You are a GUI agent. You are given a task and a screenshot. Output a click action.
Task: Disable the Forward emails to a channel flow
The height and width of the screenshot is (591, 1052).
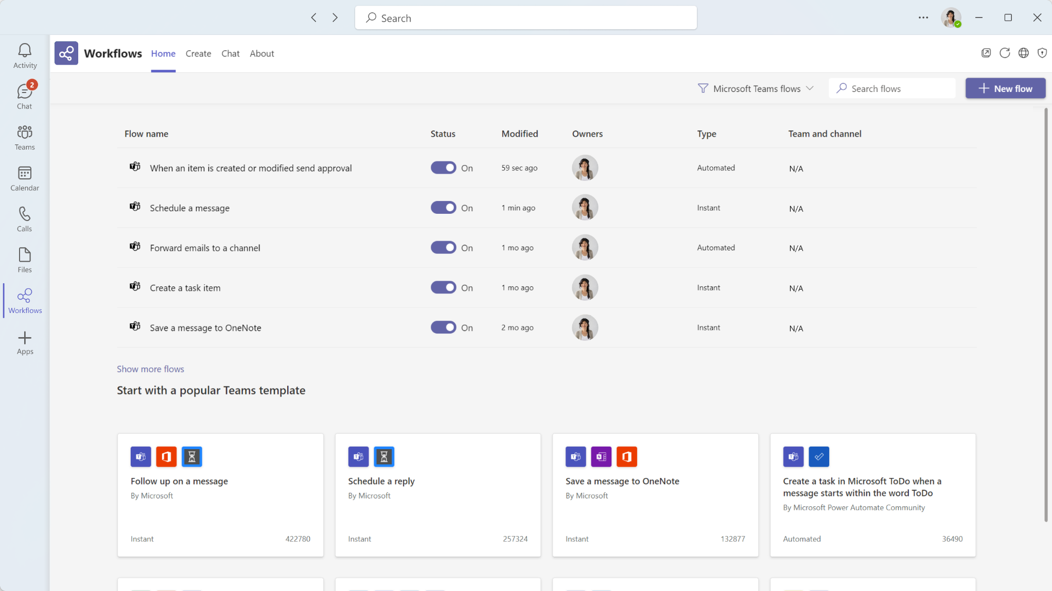pyautogui.click(x=443, y=247)
